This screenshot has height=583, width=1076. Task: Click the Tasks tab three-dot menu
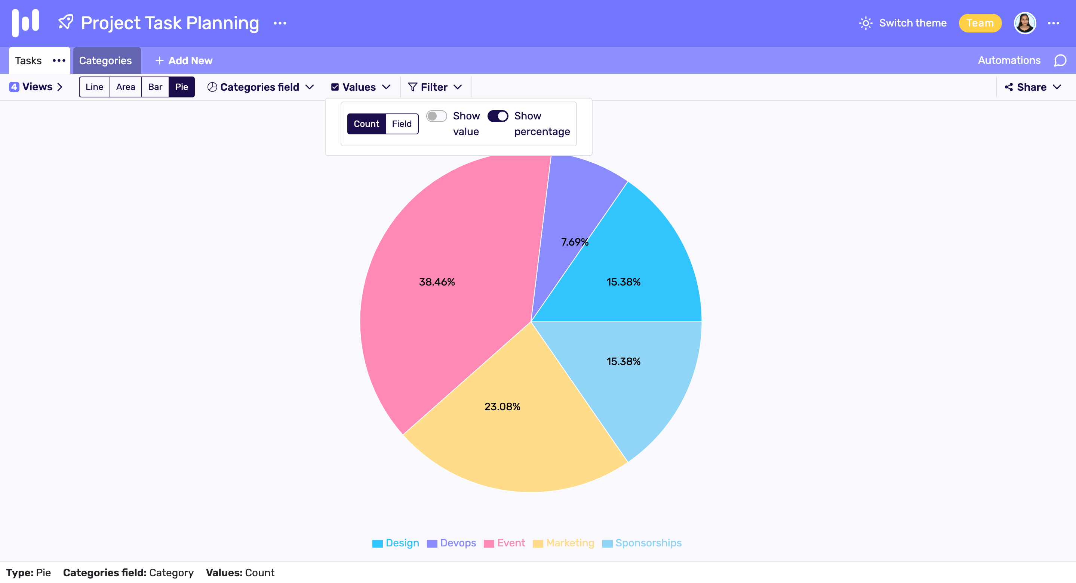[59, 60]
